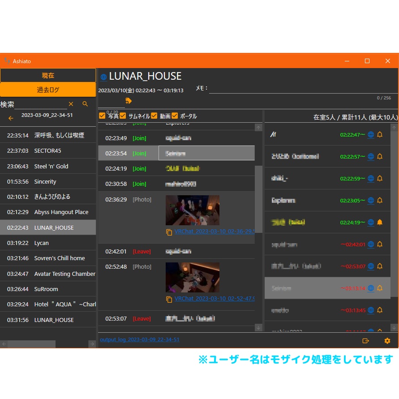Open world page via blue globe next to 02:22:47

click(x=370, y=134)
